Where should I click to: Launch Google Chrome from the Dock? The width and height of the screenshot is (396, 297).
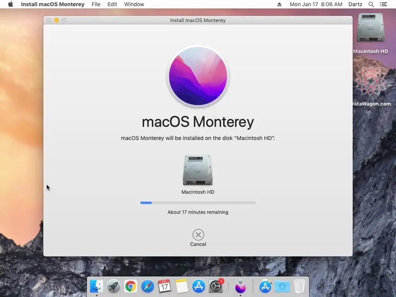131,287
